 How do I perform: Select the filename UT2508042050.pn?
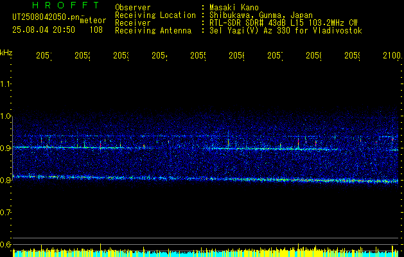46,17
